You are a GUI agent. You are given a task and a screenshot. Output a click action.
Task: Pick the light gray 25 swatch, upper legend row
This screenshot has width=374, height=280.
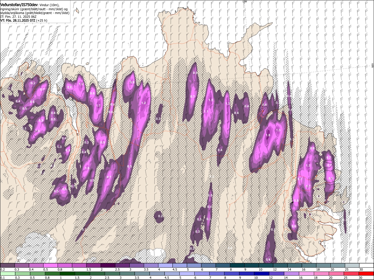pos(352,265)
